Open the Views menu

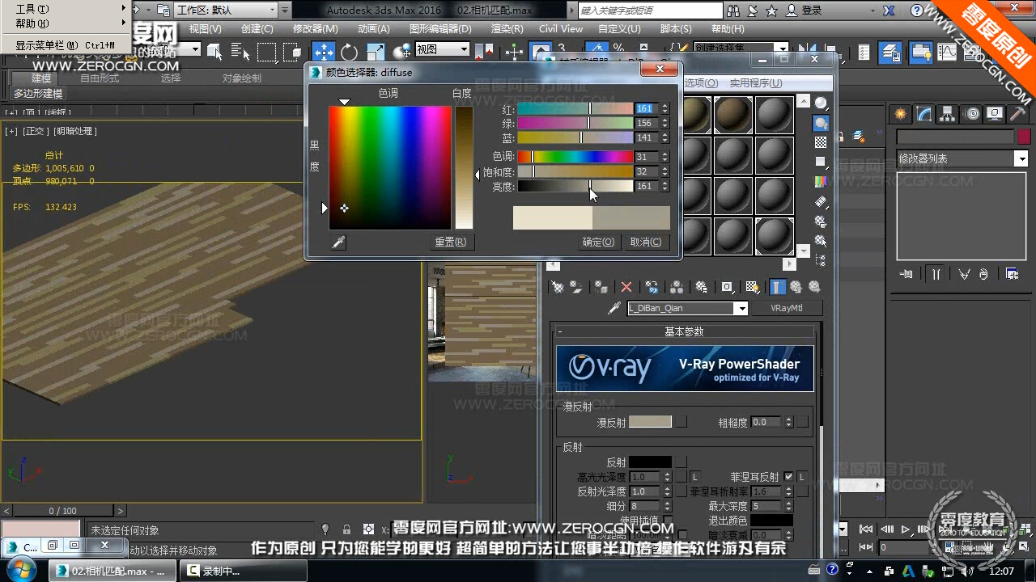point(205,29)
